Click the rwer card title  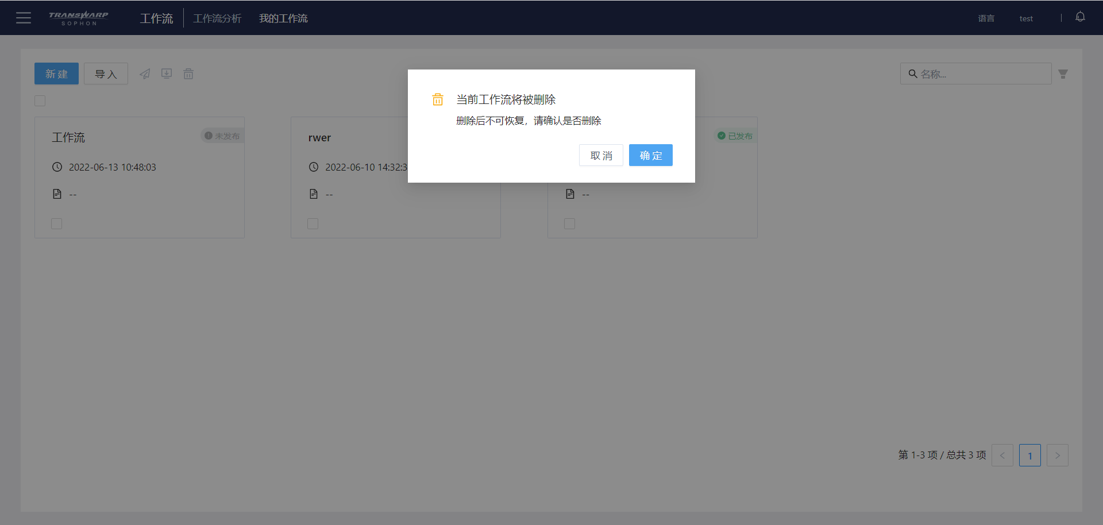(x=319, y=138)
